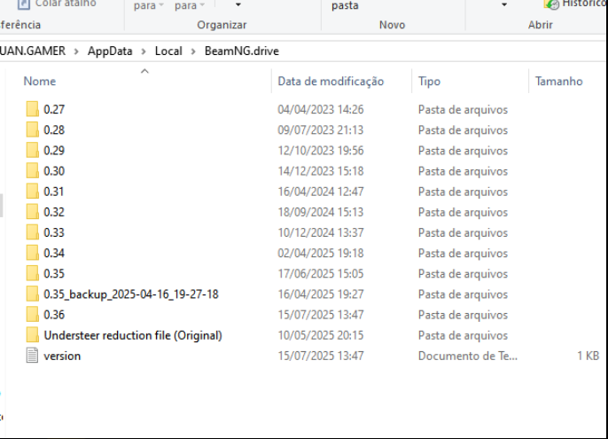
Task: Sort files by Tamanho column
Action: tap(558, 81)
